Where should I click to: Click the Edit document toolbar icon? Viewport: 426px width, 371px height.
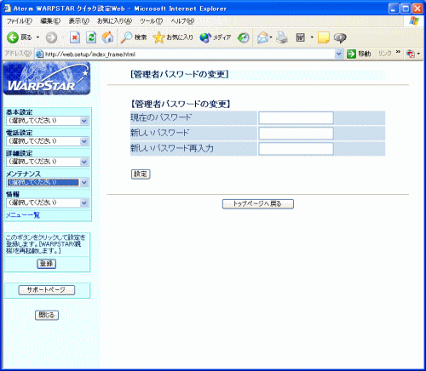(x=301, y=37)
